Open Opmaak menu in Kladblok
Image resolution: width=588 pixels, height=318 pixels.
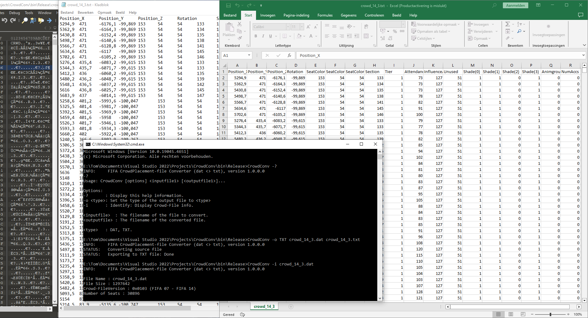coord(104,13)
